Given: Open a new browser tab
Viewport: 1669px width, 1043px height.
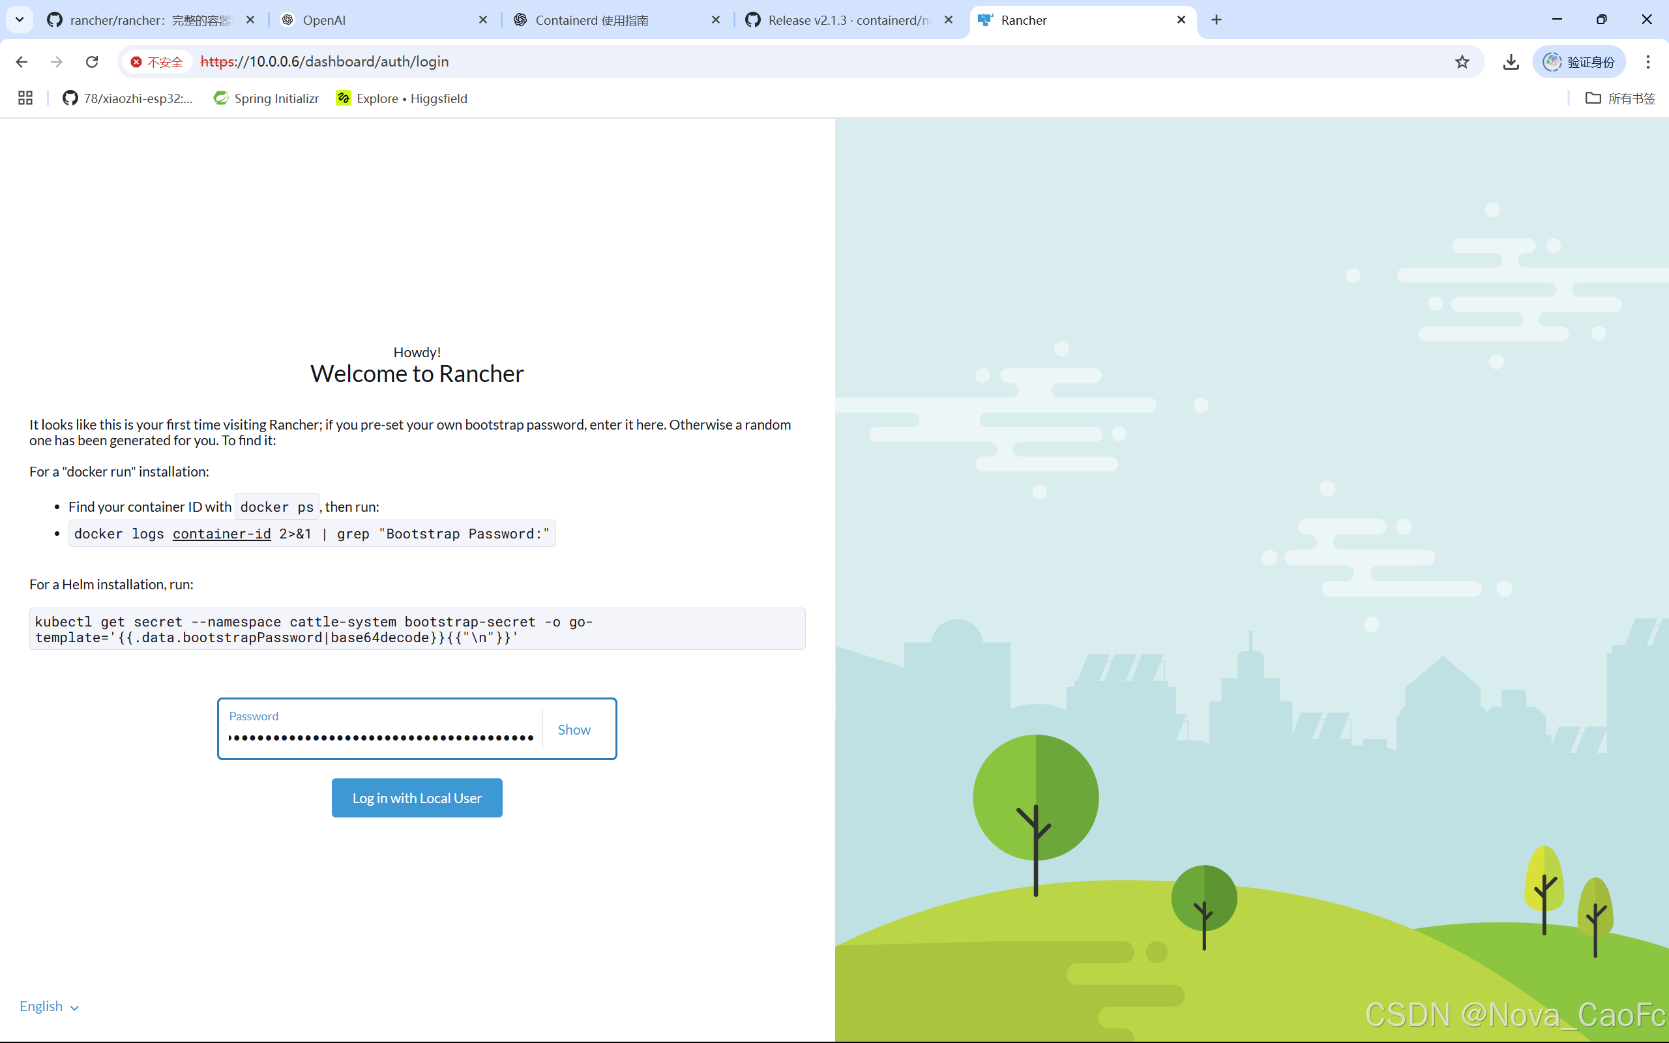Looking at the screenshot, I should click(x=1217, y=20).
